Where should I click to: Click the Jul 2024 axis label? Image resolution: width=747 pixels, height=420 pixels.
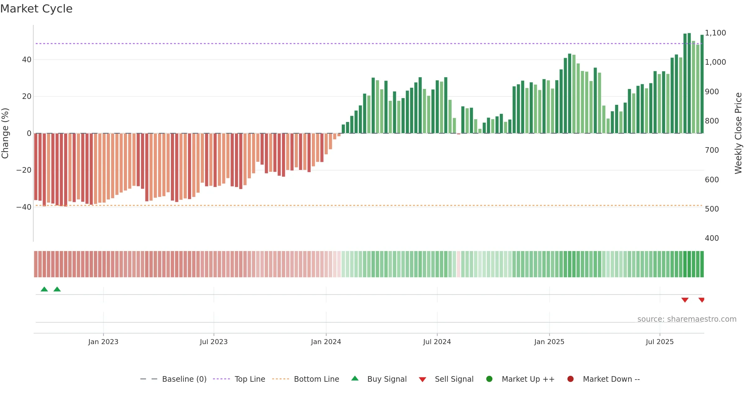(x=437, y=342)
